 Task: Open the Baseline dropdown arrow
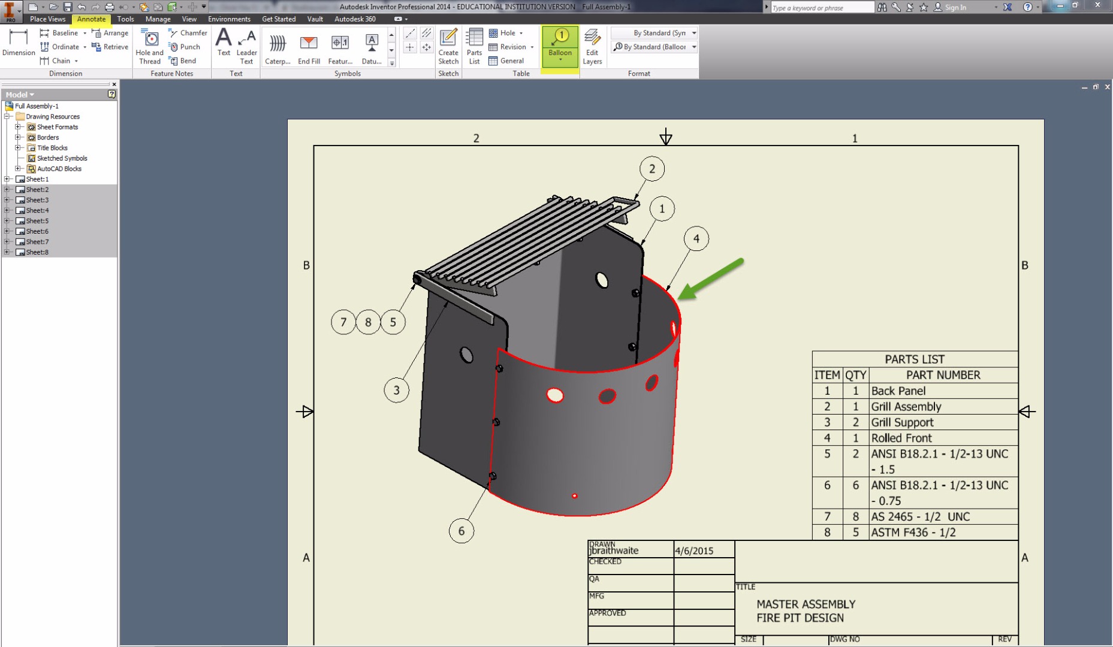click(x=85, y=34)
